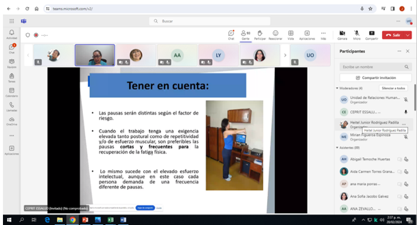Open Aplicaciones at the bottom of the sidebar

click(x=12, y=150)
